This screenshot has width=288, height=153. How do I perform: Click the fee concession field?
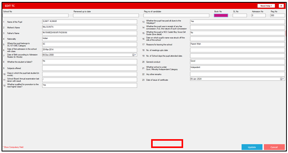tap(237, 27)
